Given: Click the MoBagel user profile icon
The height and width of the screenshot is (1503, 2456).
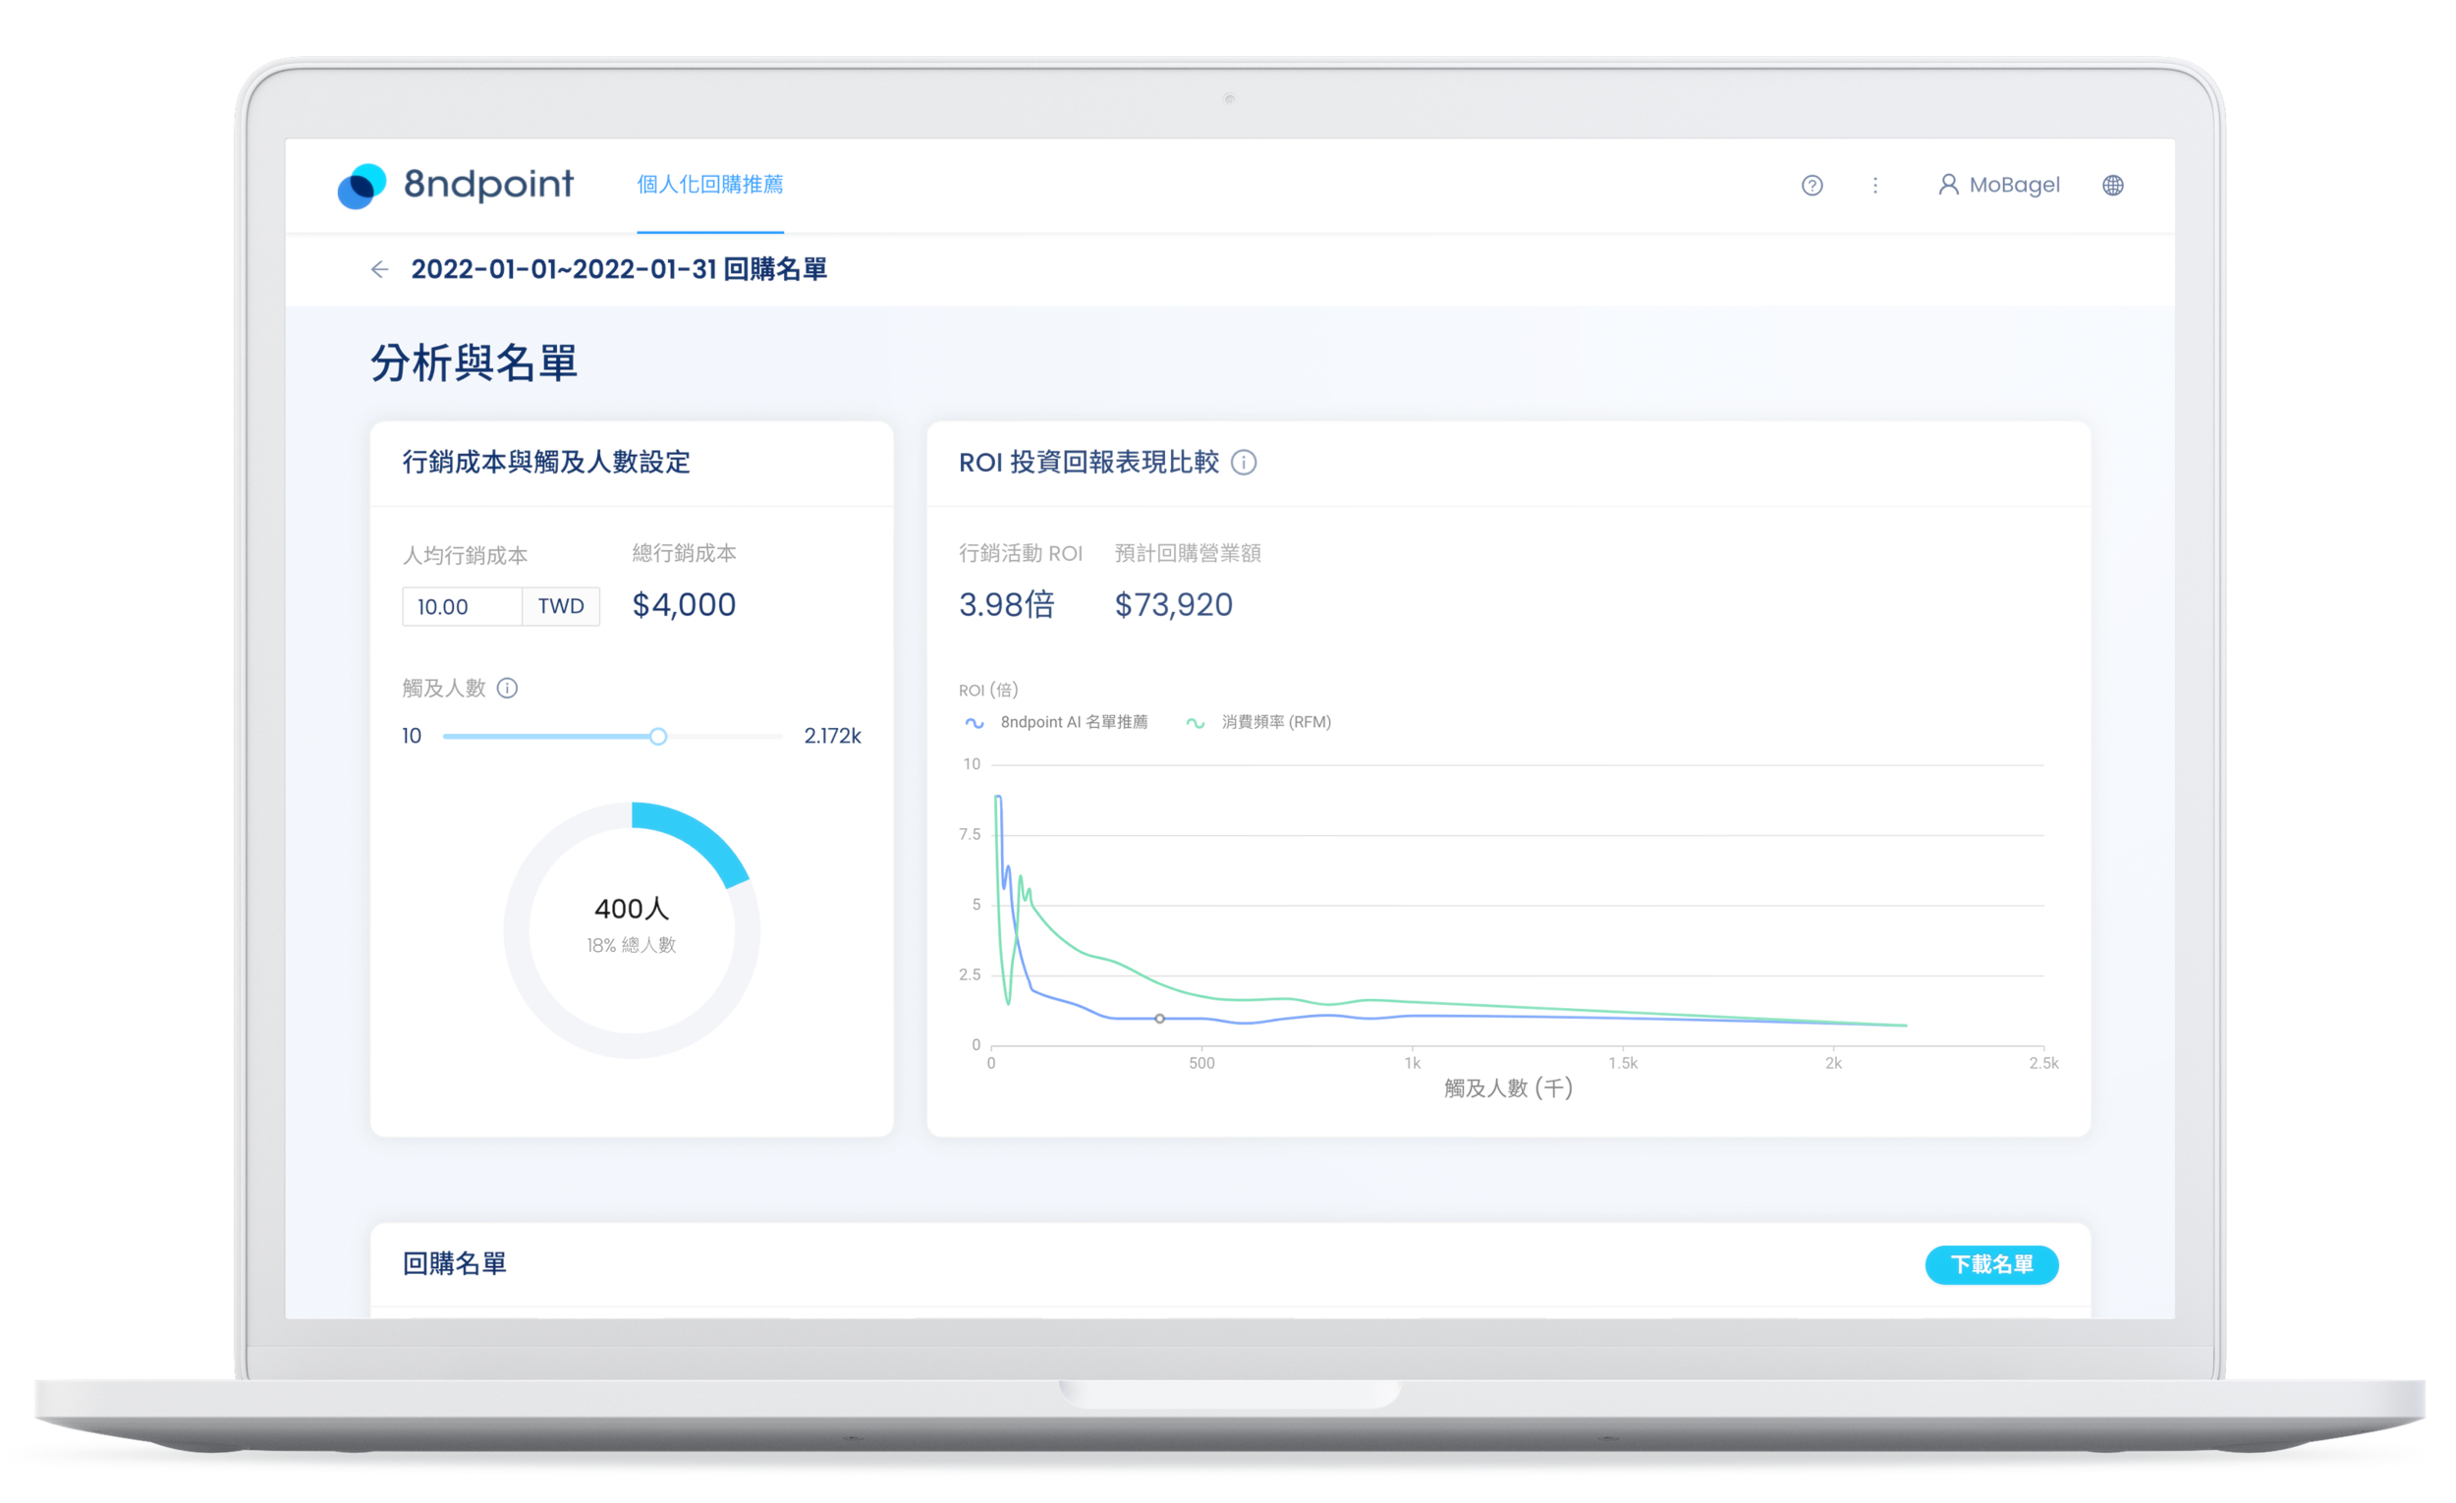Looking at the screenshot, I should [1947, 185].
